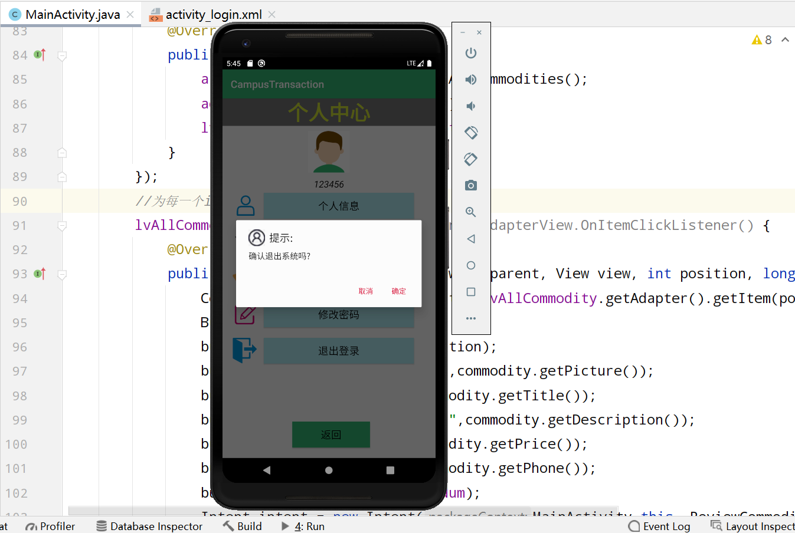Collapse code fold marker at line 89
Image resolution: width=795 pixels, height=533 pixels.
click(x=62, y=177)
